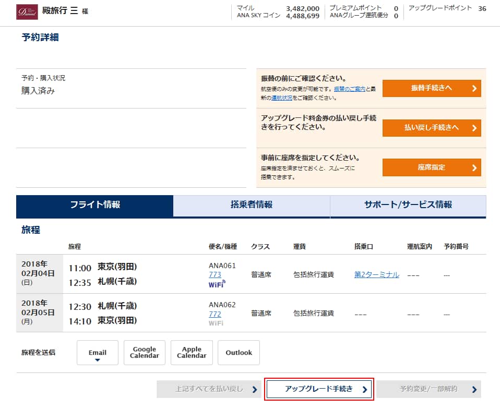The width and height of the screenshot is (500, 409).
Task: Click the 上記すべてを払い戻し button
Action: coord(209,389)
